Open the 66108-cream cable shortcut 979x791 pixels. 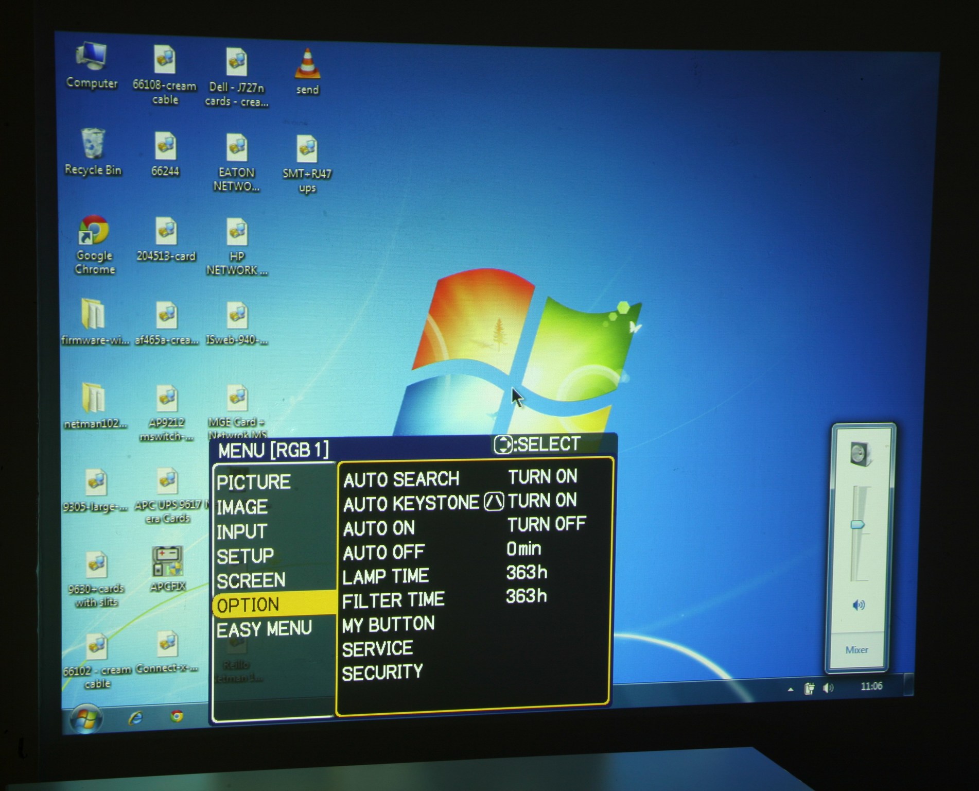pos(165,75)
